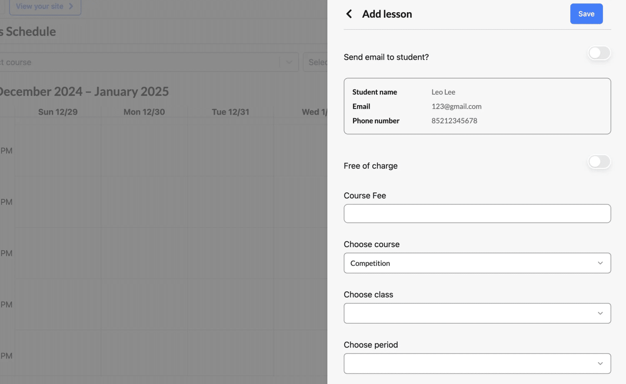The height and width of the screenshot is (384, 626).
Task: Click the December 2024 – January 2025 heading
Action: 84,92
